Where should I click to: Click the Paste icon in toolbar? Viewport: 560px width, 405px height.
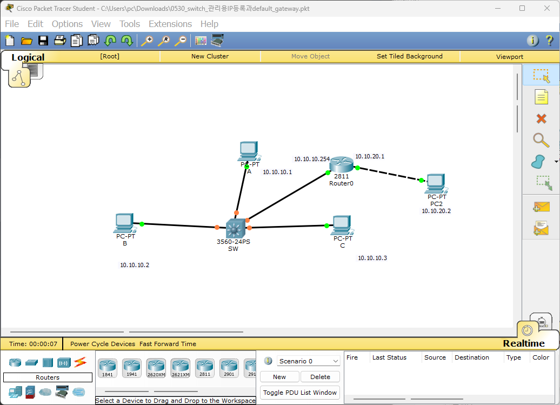pos(93,41)
